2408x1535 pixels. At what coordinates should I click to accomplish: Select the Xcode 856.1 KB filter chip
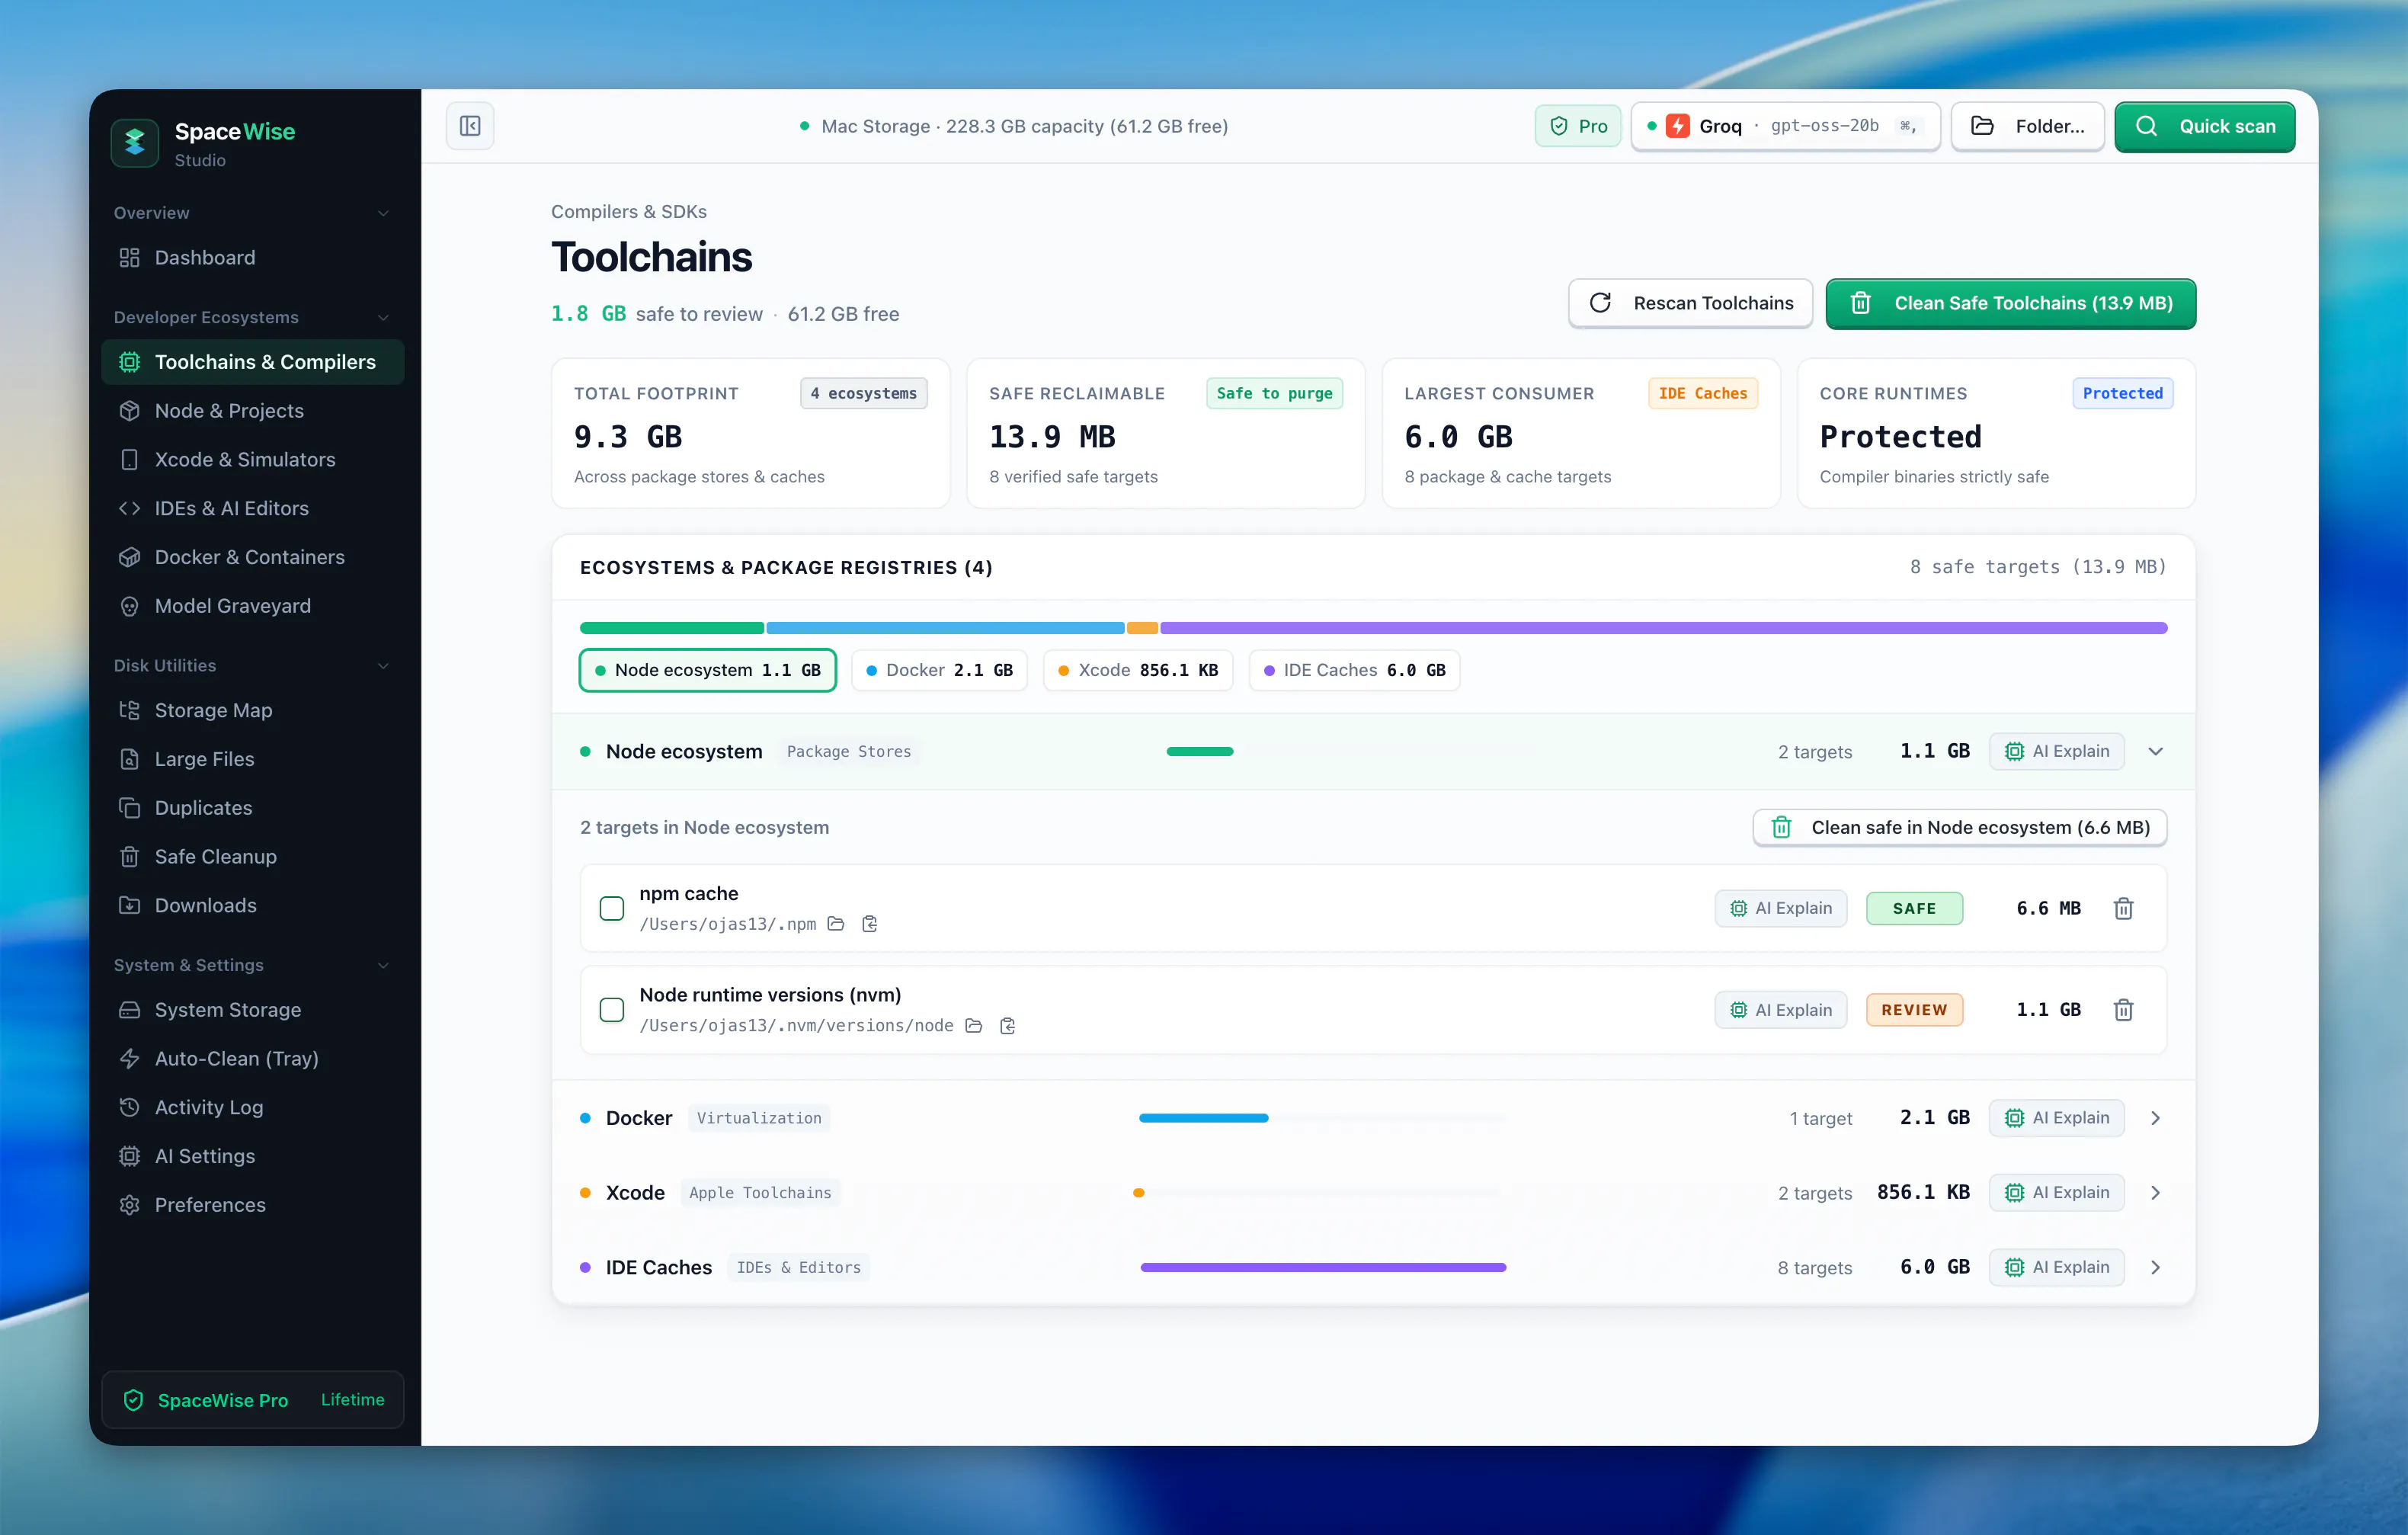pyautogui.click(x=1138, y=670)
